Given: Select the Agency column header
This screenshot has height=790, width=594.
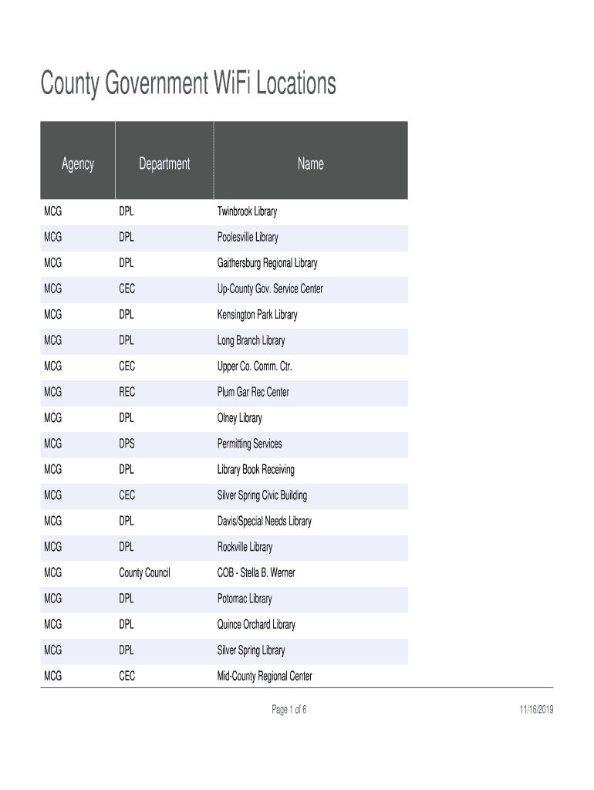Looking at the screenshot, I should click(78, 164).
